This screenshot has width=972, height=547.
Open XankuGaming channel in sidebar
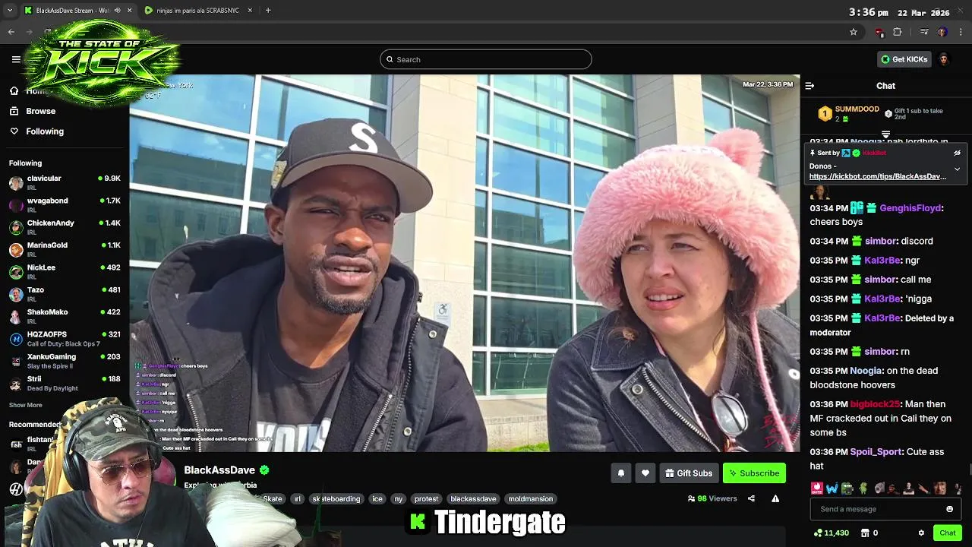65,361
